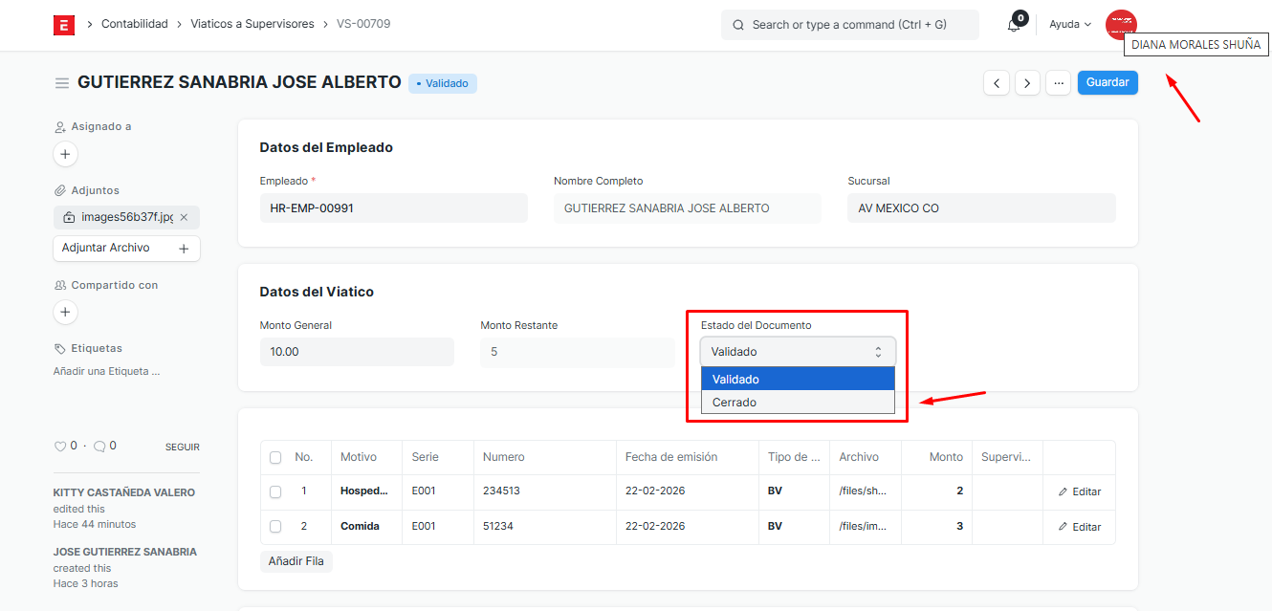This screenshot has height=611, width=1272.
Task: Open the notifications bell
Action: [1014, 25]
